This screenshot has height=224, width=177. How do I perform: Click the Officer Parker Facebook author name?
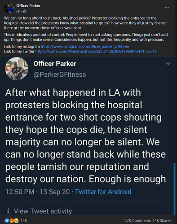coord(28,6)
